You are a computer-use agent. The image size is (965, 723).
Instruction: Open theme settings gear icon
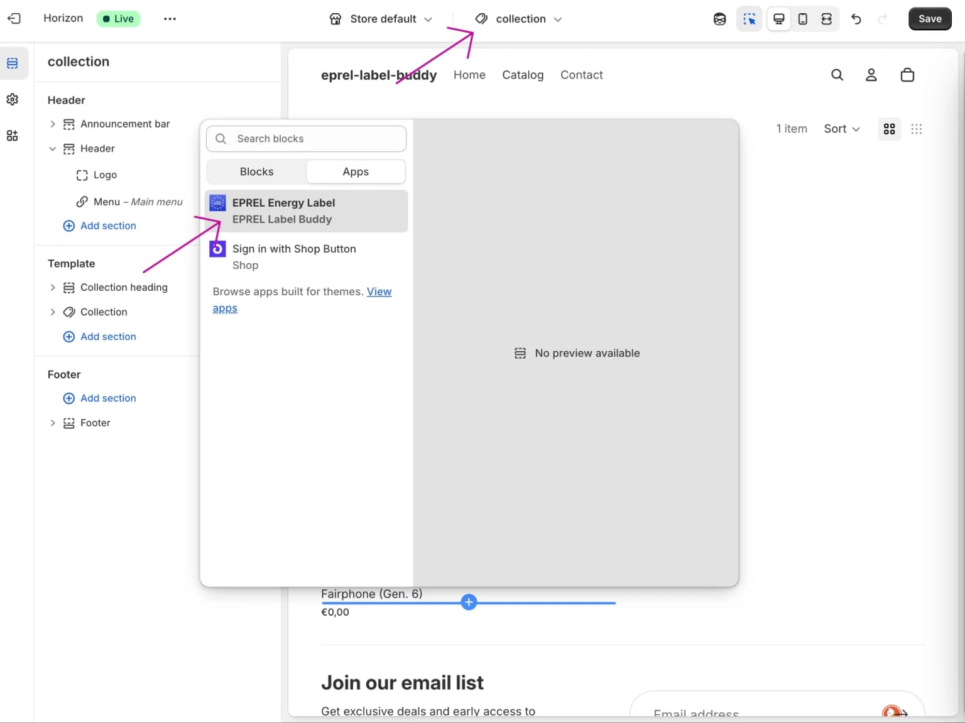13,99
